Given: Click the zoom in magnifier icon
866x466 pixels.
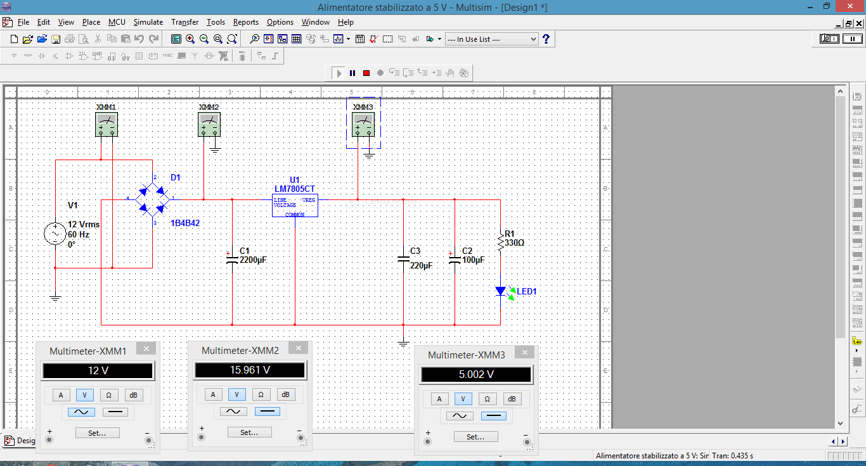Looking at the screenshot, I should coord(190,39).
